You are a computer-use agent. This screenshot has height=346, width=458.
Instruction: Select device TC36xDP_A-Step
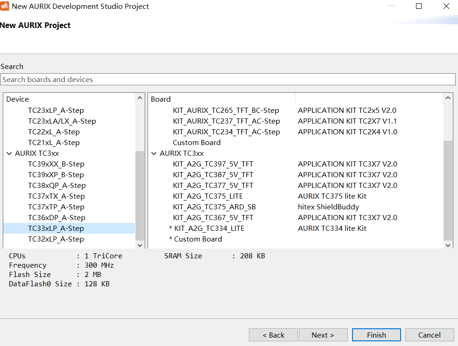(56, 218)
